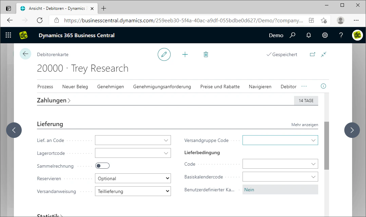Open the app launcher waffle icon

(8, 35)
